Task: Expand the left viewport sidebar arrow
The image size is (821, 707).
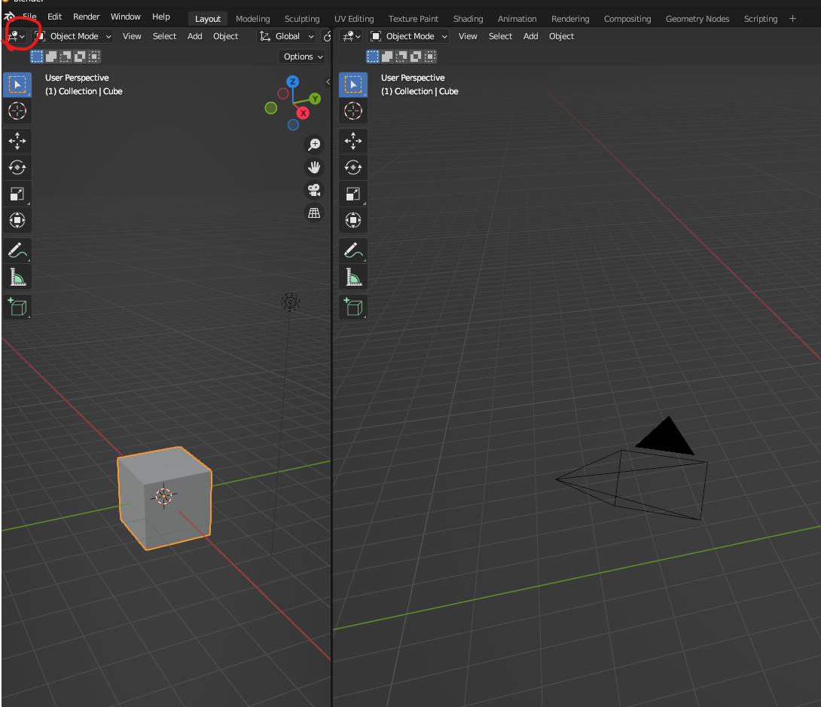Action: click(x=328, y=81)
